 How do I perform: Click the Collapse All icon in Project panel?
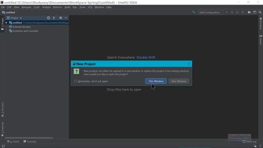54,18
